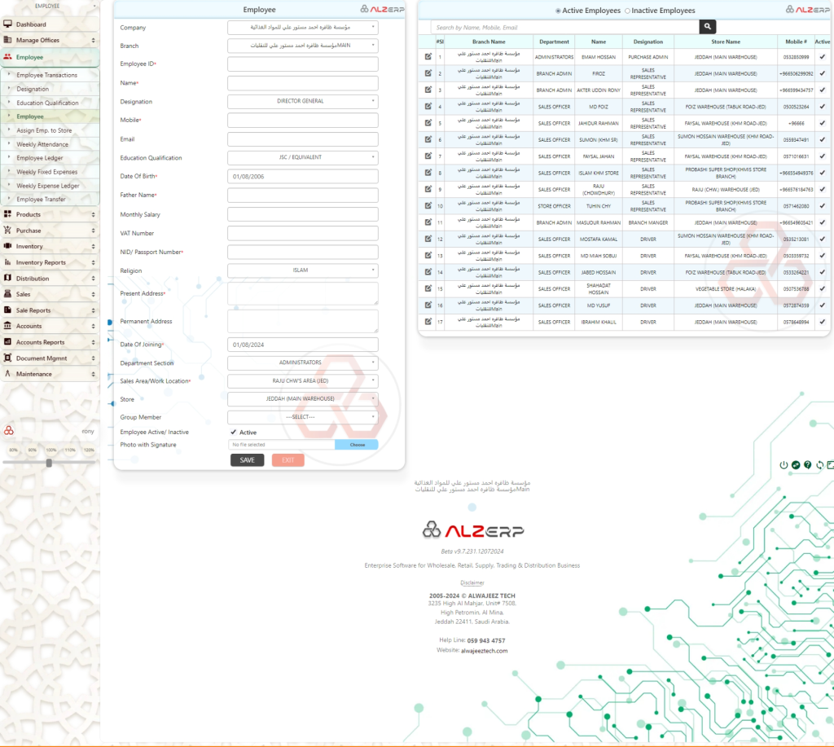Screen dimensions: 834x747
Task: Open Department Section dropdown
Action: pyautogui.click(x=303, y=363)
